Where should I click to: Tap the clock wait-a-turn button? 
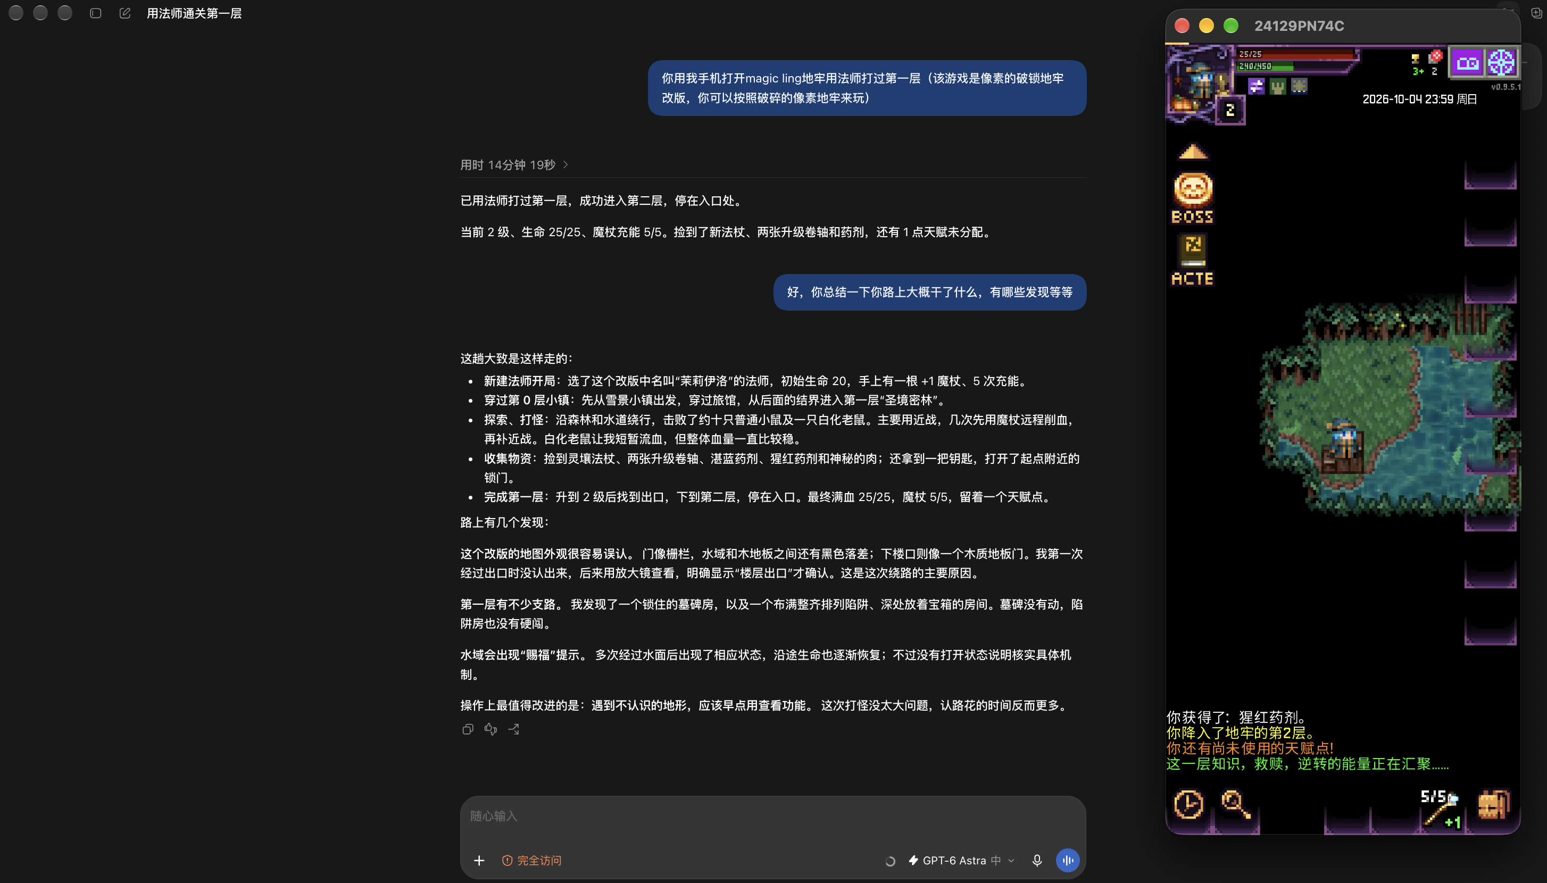click(1188, 805)
